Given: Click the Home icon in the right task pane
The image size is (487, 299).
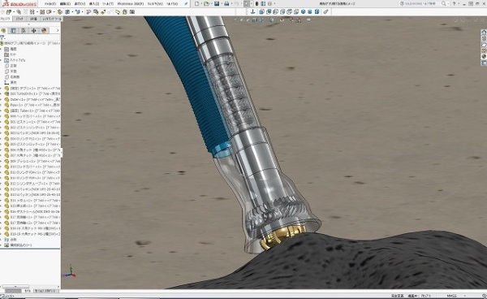Looking at the screenshot, I should [x=484, y=32].
